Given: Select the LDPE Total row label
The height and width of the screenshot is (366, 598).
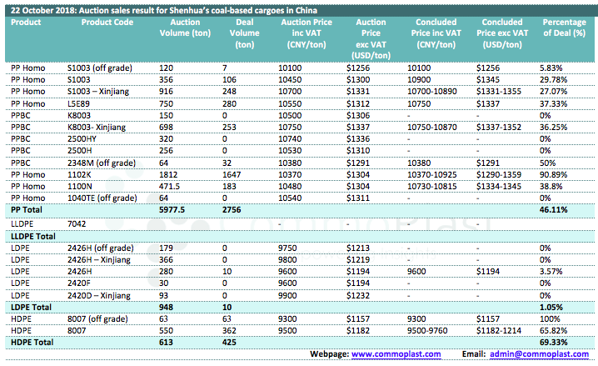Looking at the screenshot, I should 30,308.
